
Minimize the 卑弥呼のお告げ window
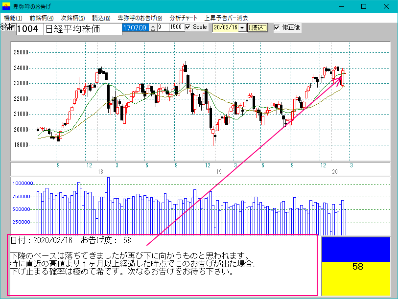pyautogui.click(x=342, y=6)
